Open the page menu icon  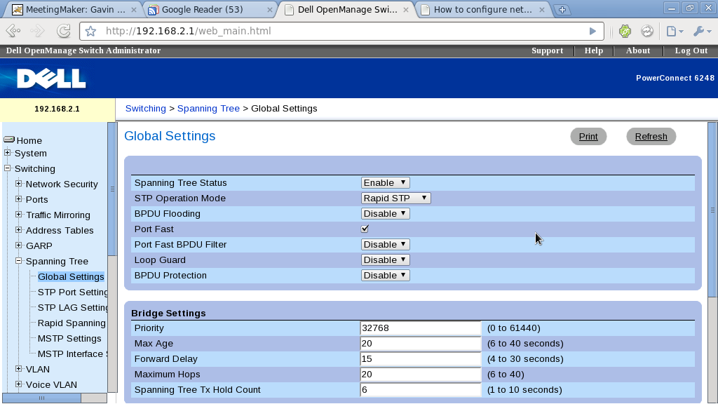point(675,31)
